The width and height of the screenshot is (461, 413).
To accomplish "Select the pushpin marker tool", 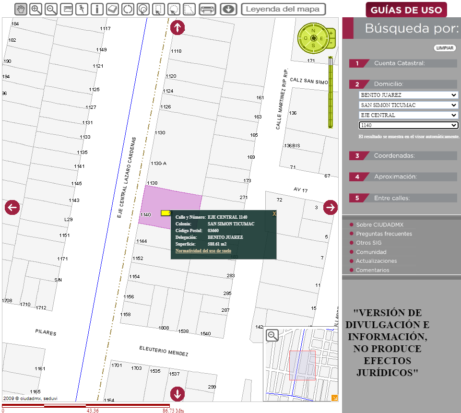I will [82, 10].
